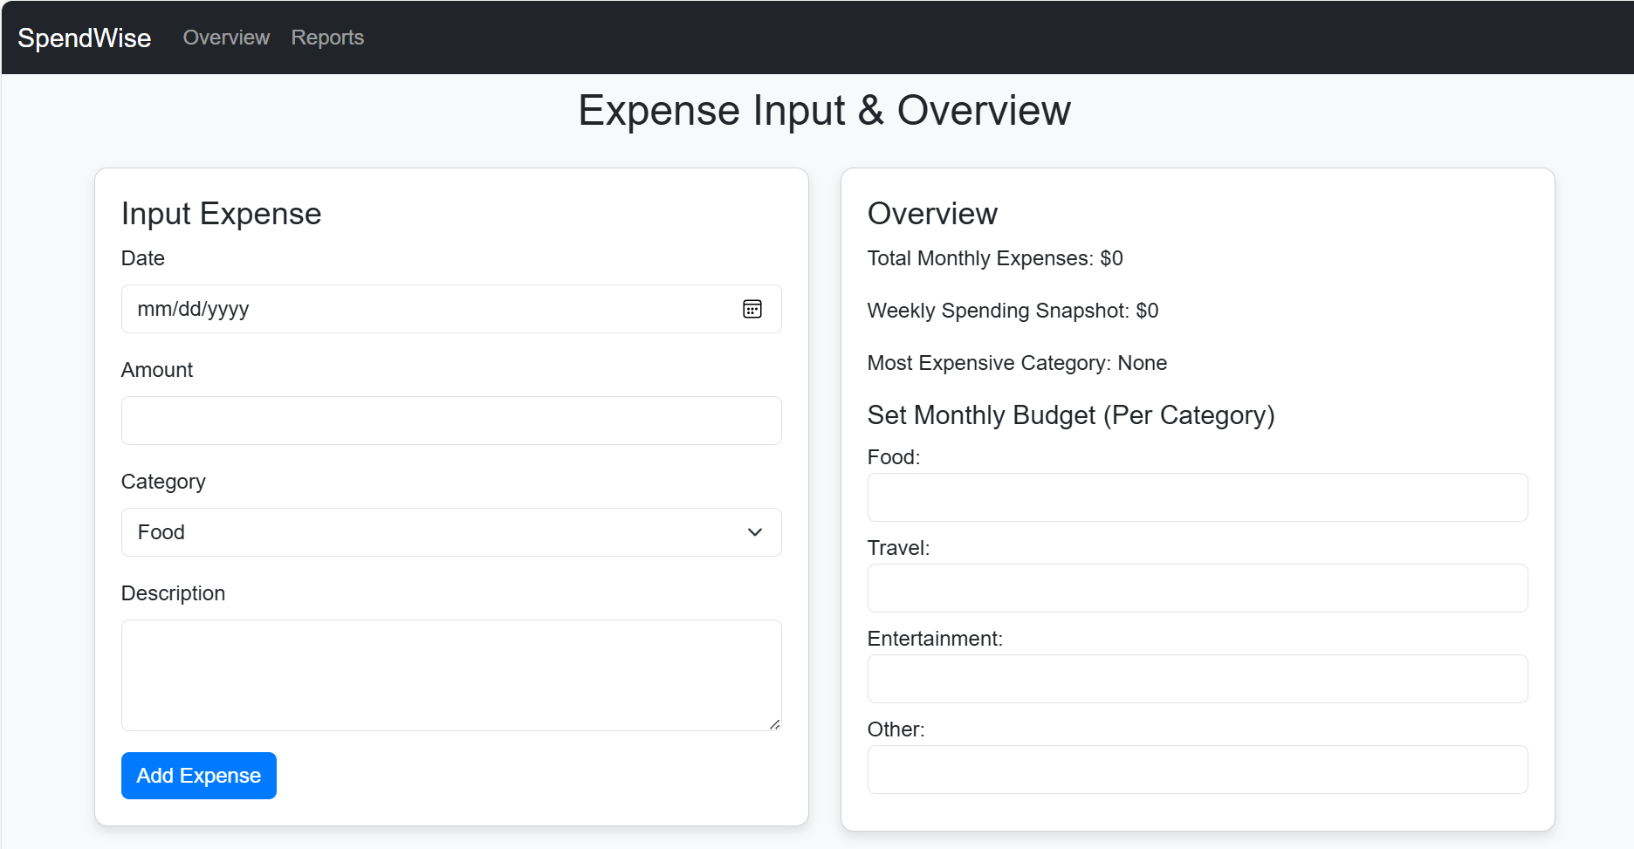Viewport: 1634px width, 849px height.
Task: Click the Other budget input
Action: (x=1198, y=770)
